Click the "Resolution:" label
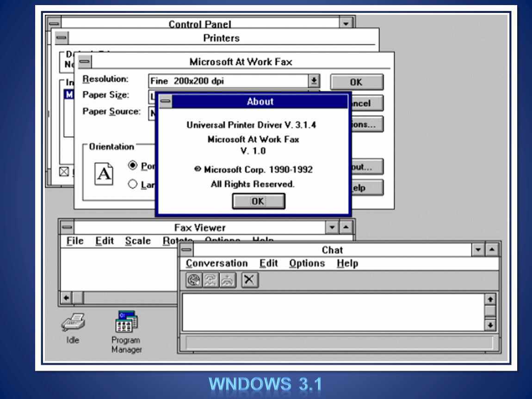The image size is (532, 399). point(105,79)
